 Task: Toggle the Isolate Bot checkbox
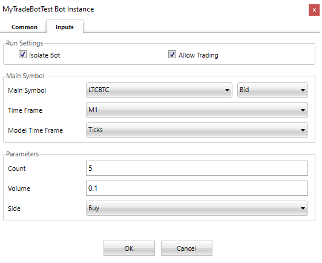pos(22,55)
